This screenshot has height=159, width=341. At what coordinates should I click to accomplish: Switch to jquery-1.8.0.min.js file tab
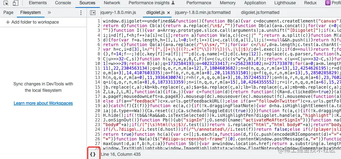pyautogui.click(x=118, y=13)
